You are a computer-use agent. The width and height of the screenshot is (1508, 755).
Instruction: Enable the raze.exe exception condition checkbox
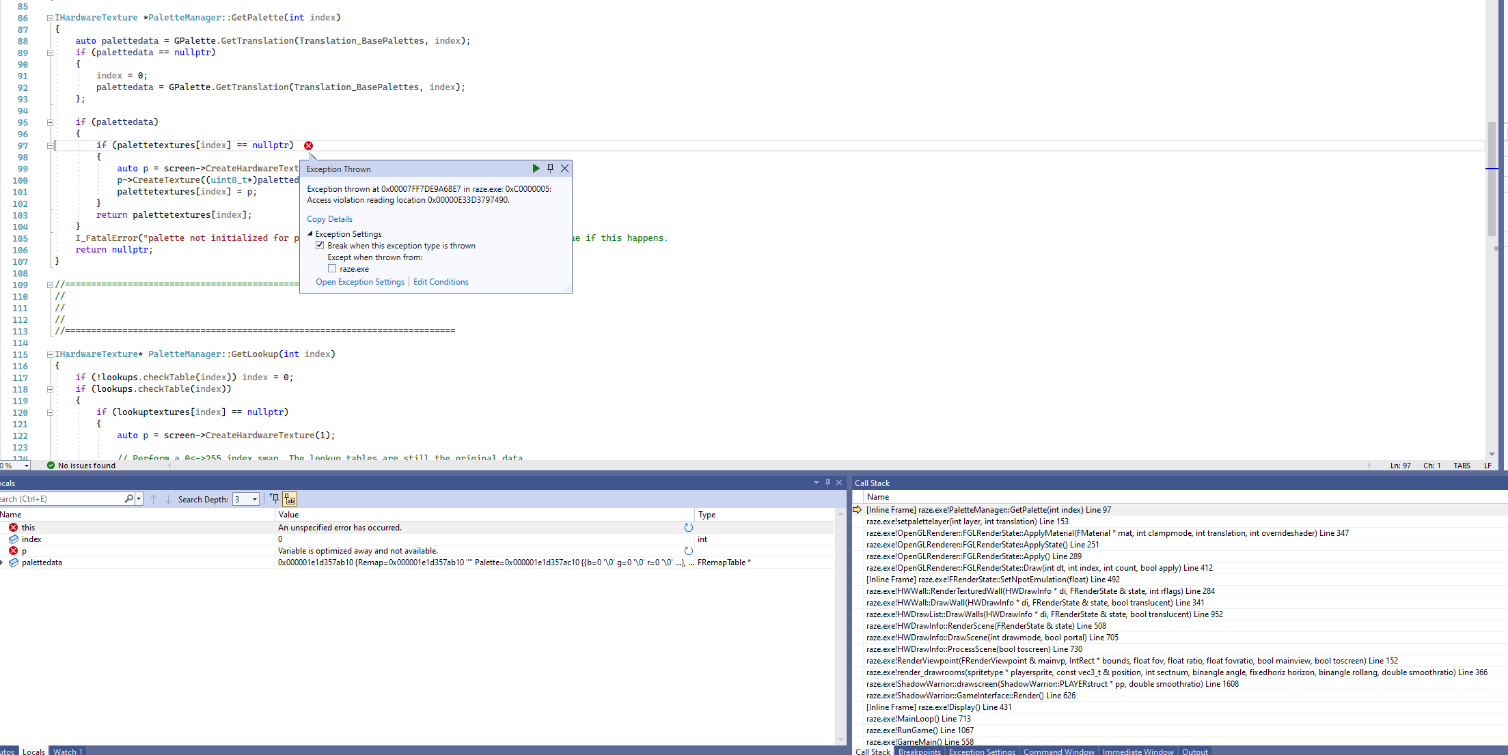coord(332,268)
